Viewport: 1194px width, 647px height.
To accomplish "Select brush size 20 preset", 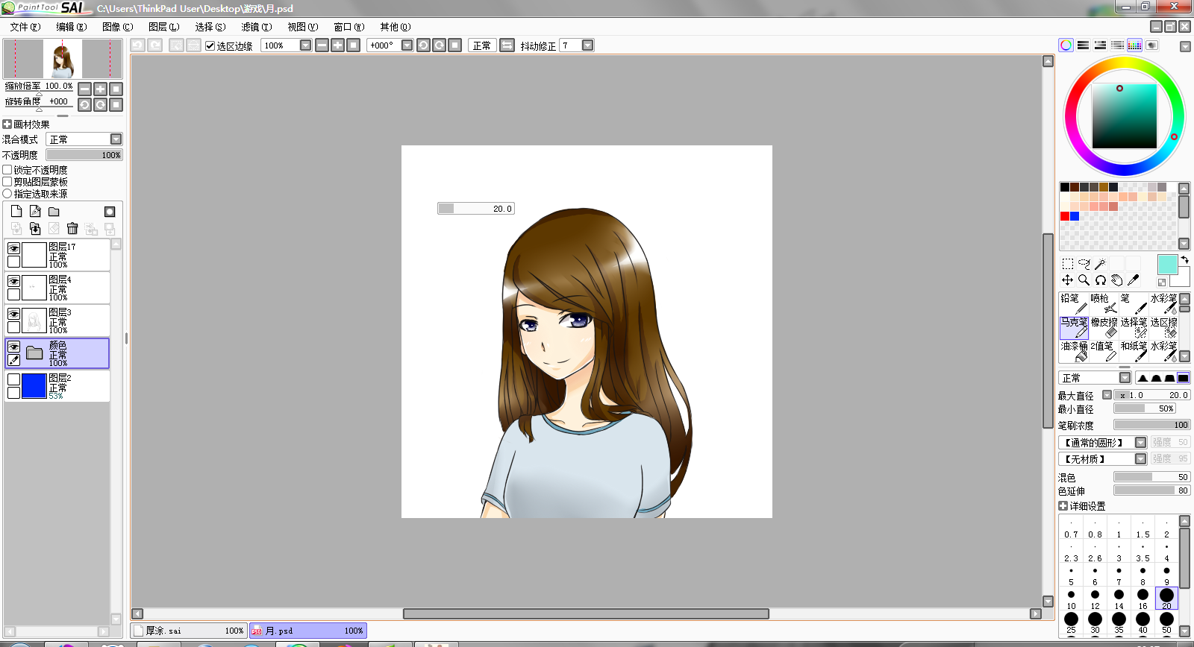I will 1166,599.
